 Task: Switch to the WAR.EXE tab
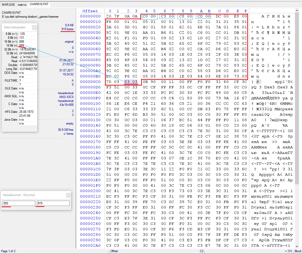point(8,5)
